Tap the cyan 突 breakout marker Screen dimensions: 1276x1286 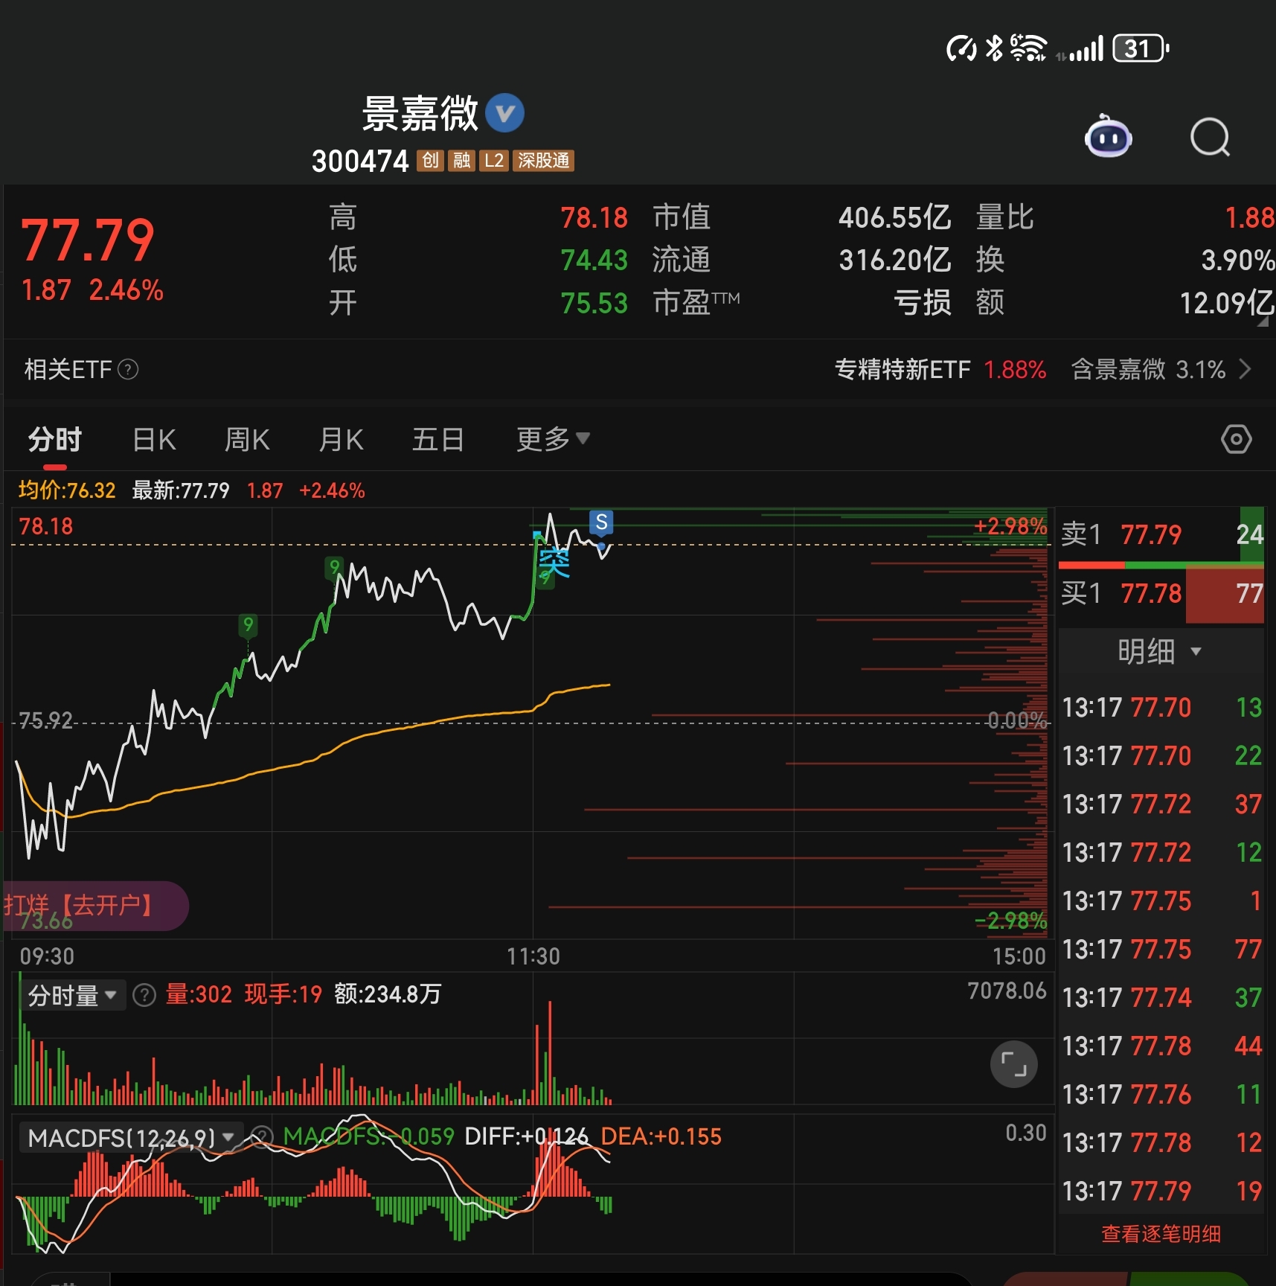(554, 562)
